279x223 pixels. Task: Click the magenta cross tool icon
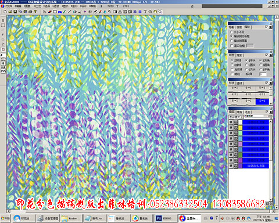point(85,12)
